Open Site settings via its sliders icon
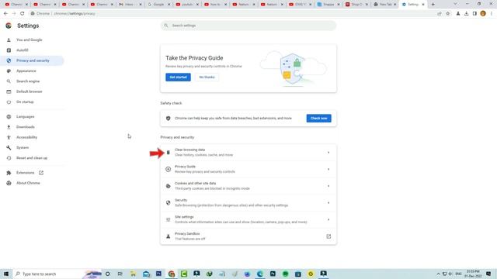The height and width of the screenshot is (279, 497). [169, 219]
